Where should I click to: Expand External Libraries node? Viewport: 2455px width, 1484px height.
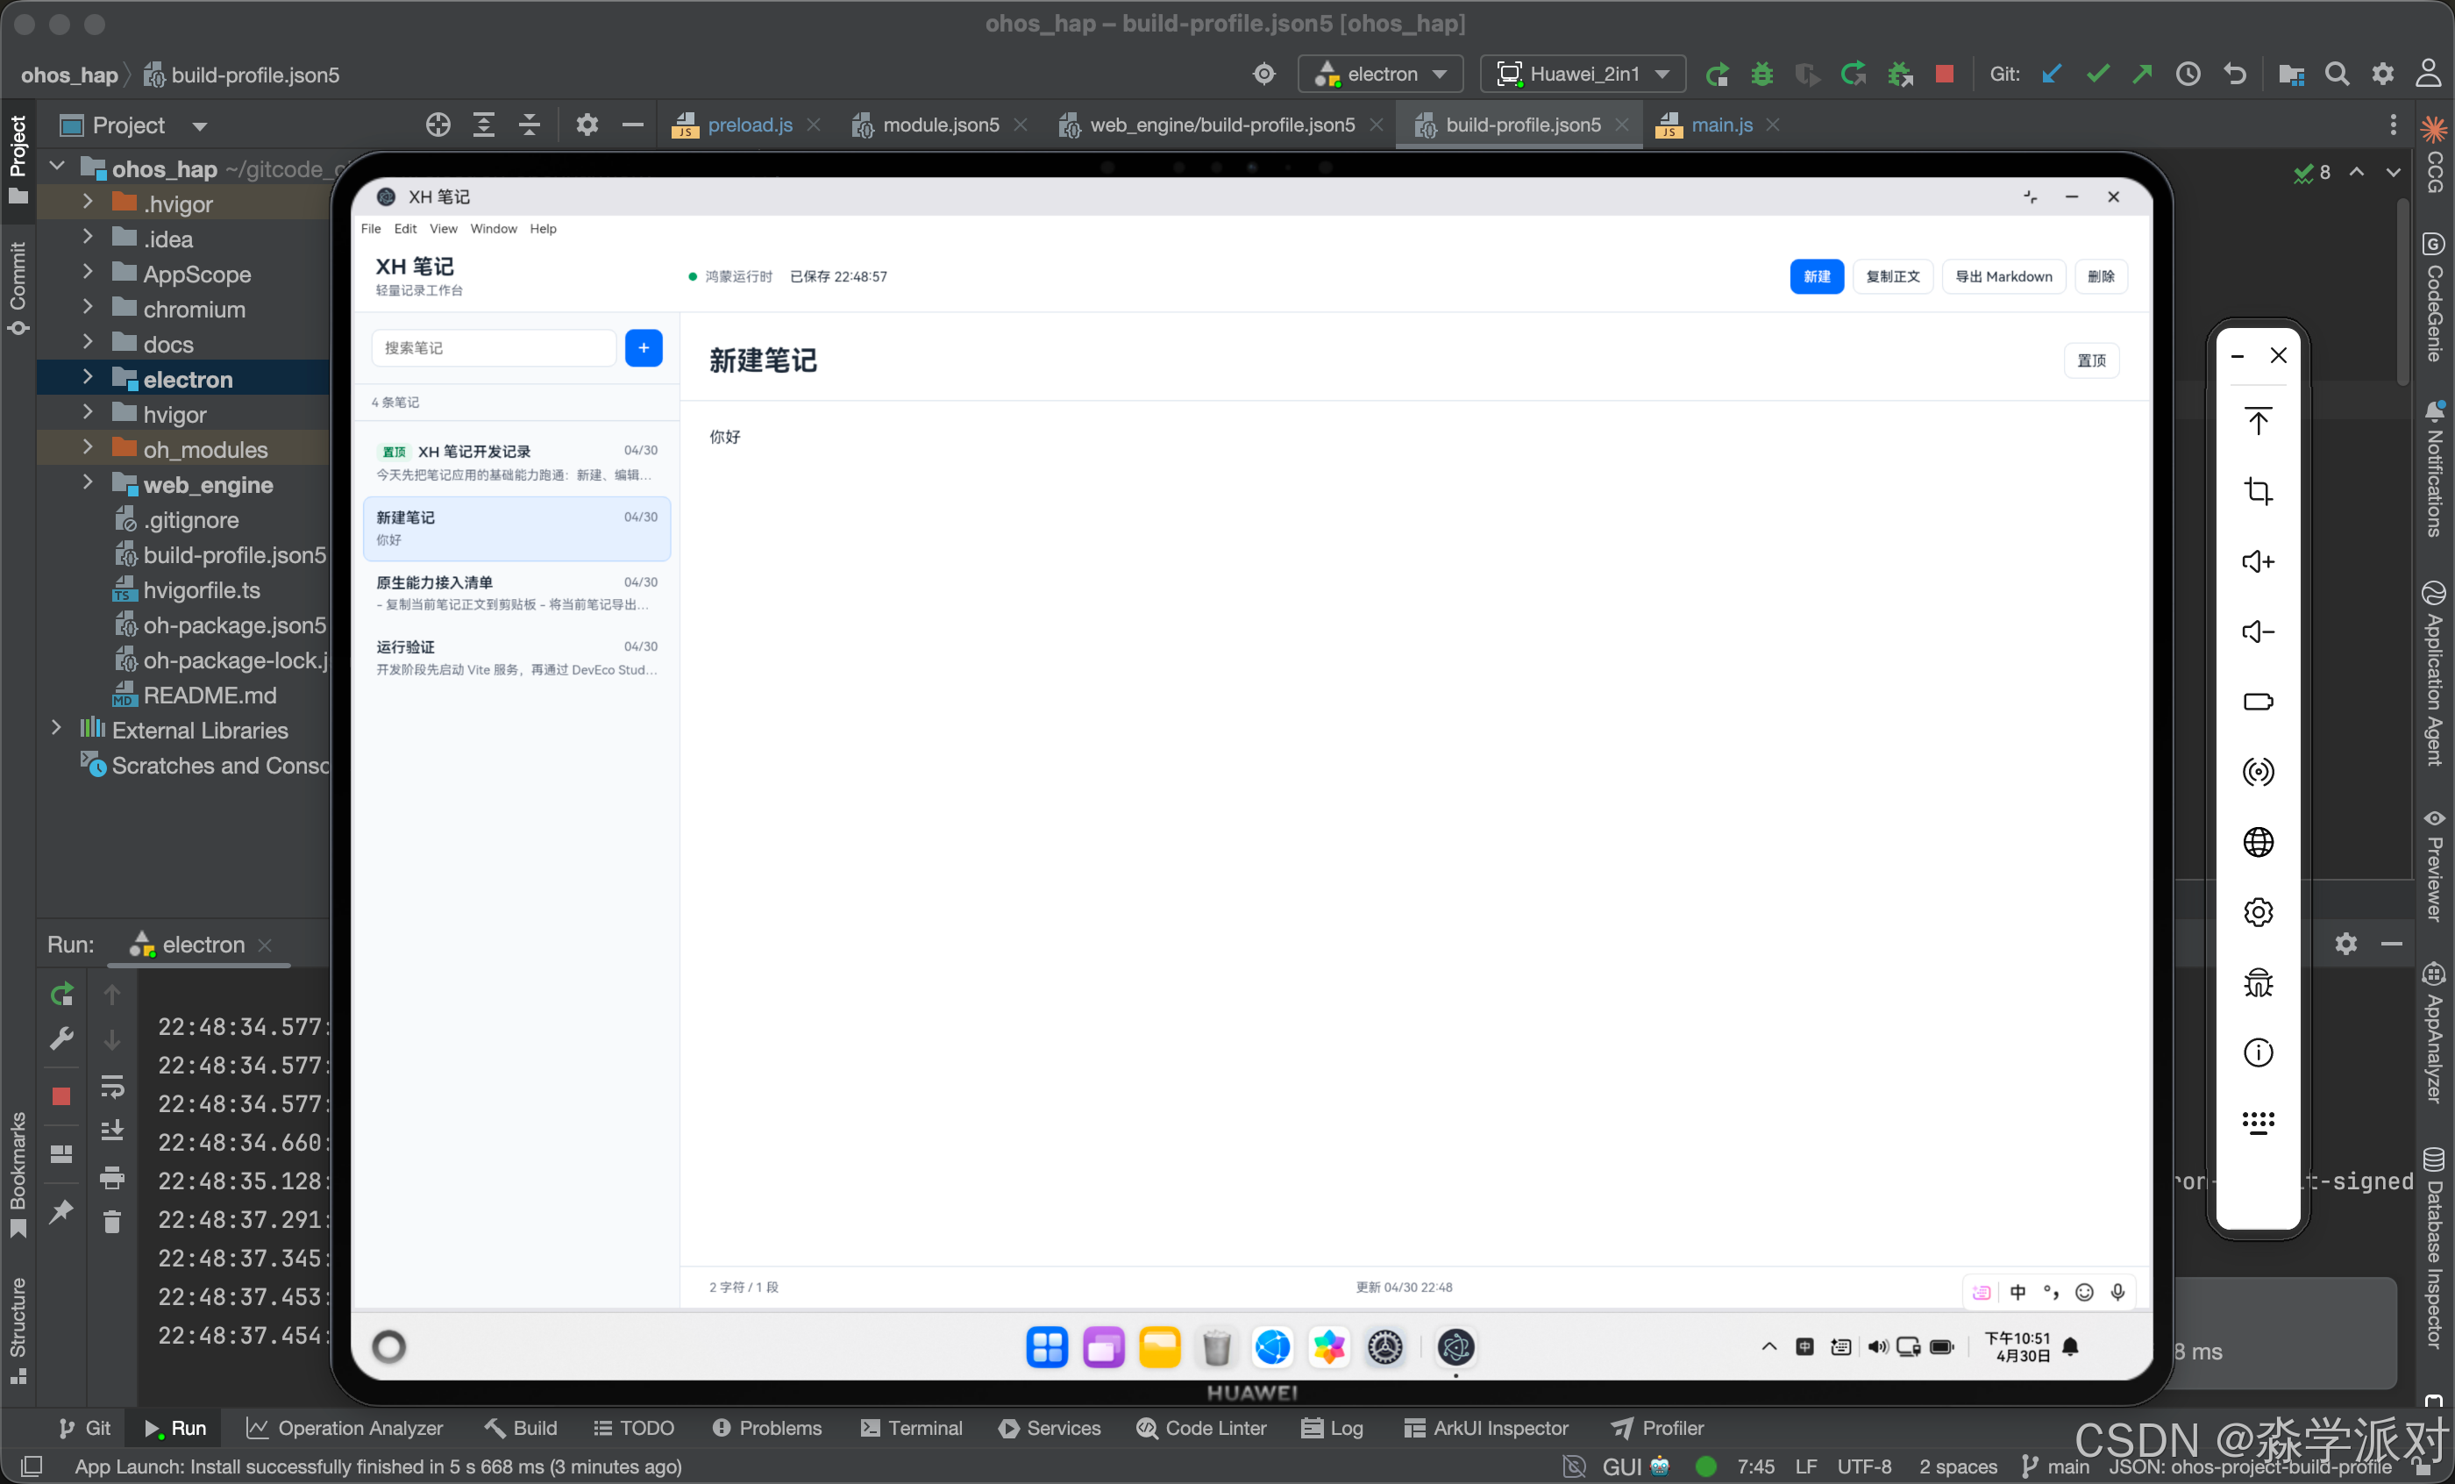click(x=56, y=729)
